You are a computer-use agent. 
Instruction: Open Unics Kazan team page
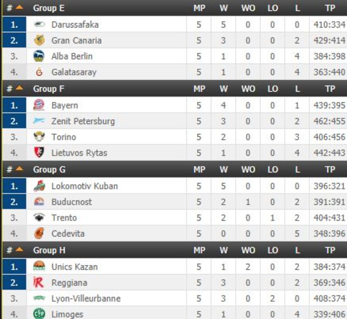[74, 267]
